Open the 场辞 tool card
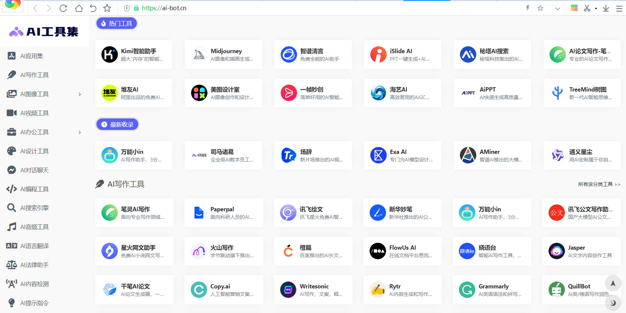Image resolution: width=626 pixels, height=313 pixels. click(313, 155)
